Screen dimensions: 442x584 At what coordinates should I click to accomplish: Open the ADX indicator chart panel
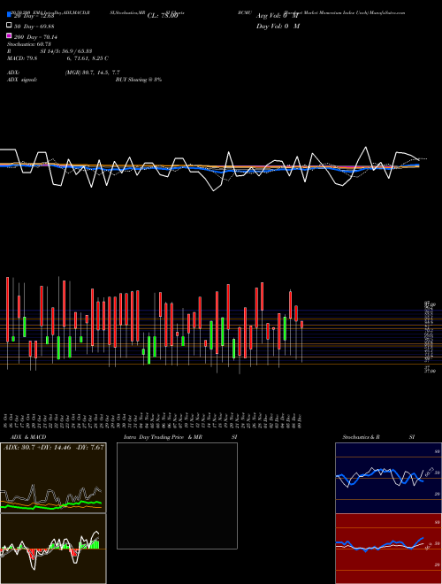click(53, 478)
